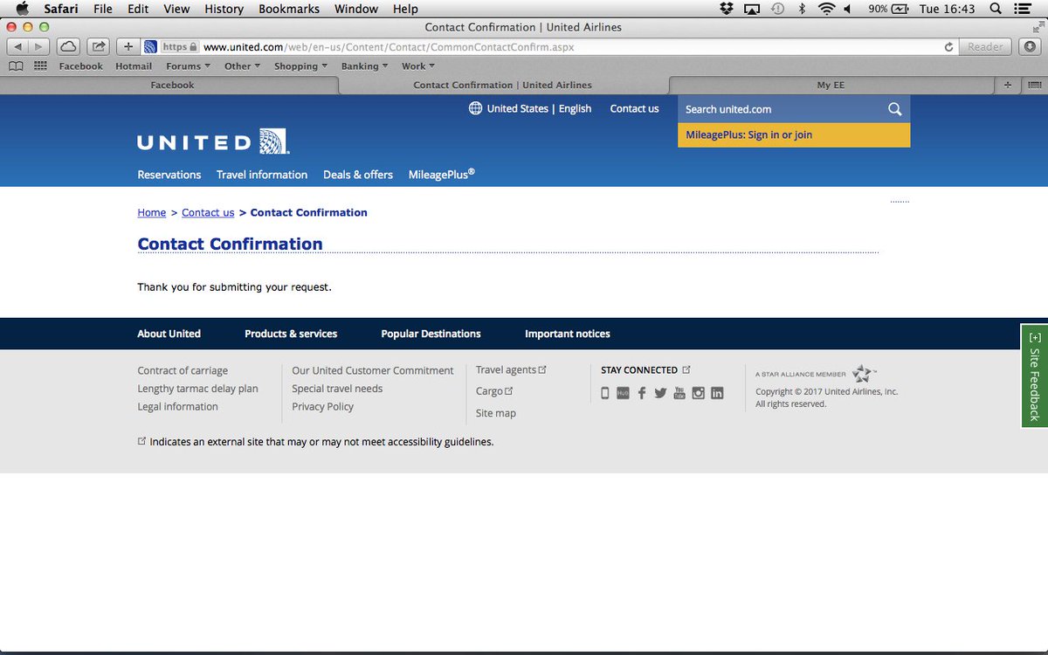The width and height of the screenshot is (1048, 655).
Task: Open United's YouTube icon
Action: 679,393
